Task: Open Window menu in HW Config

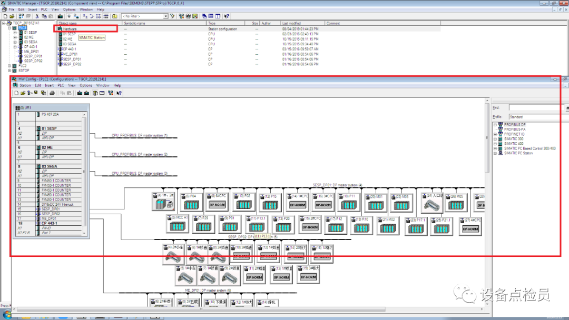Action: point(103,86)
